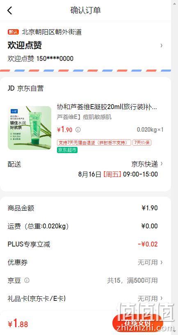Tap the JD 京东自营 store label
Screen dimensions: 178x335
coord(25,88)
